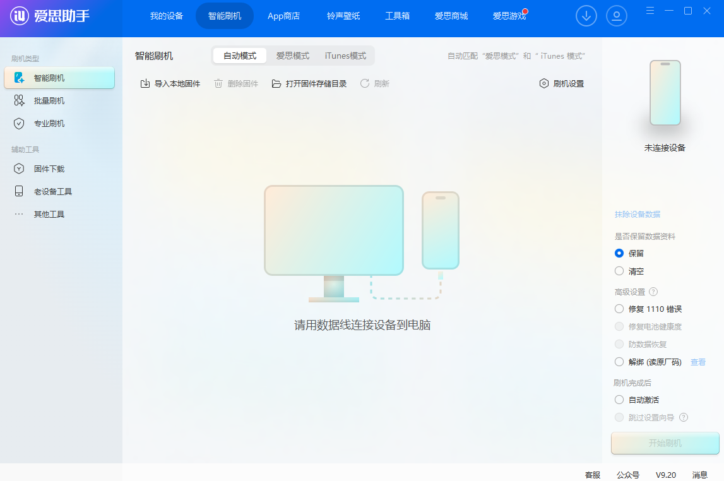This screenshot has width=724, height=481.
Task: Click the 刷新 refresh icon
Action: click(x=365, y=83)
